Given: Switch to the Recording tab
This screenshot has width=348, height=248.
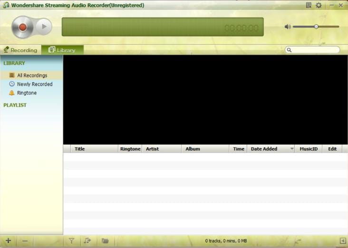Looking at the screenshot, I should point(20,50).
